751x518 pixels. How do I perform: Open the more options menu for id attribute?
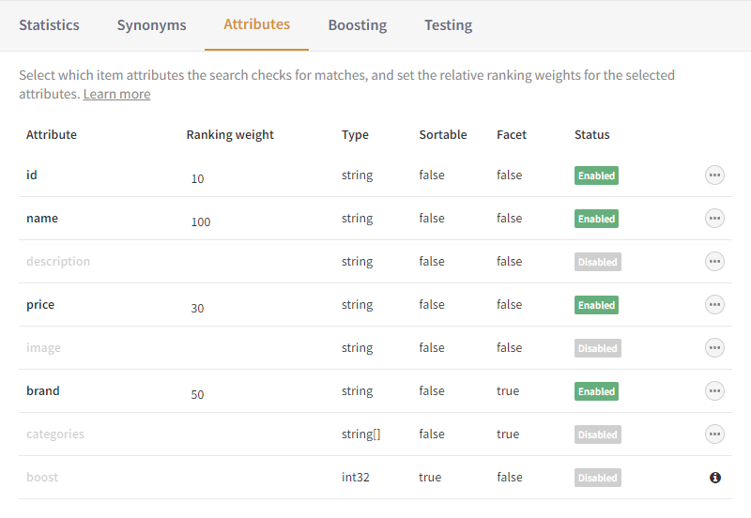point(714,175)
